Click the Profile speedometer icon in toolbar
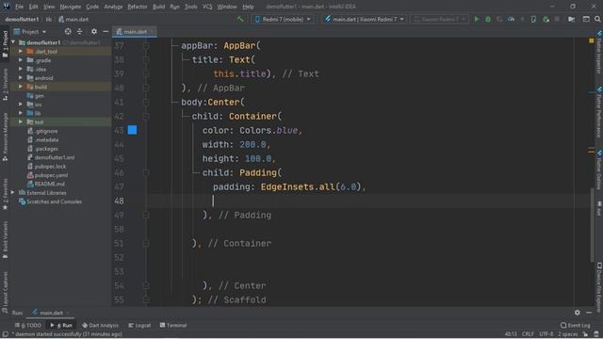 [511, 19]
